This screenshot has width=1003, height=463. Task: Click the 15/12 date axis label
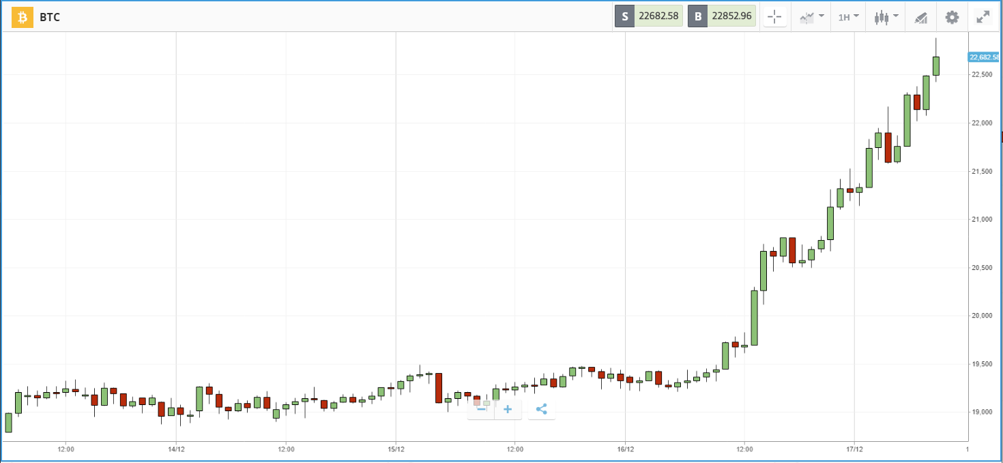pos(396,449)
